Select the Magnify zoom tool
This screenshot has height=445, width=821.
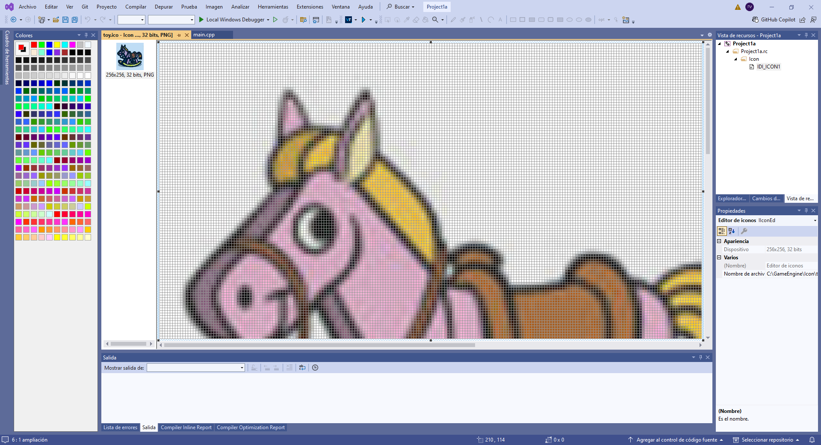pyautogui.click(x=435, y=20)
